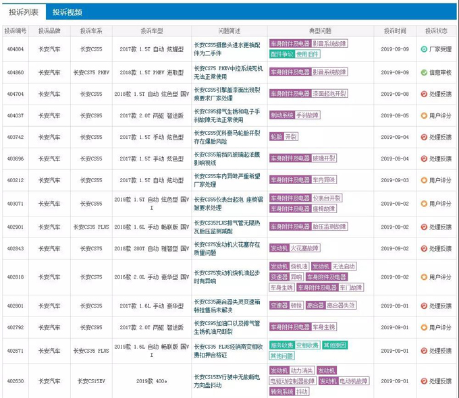The width and height of the screenshot is (459, 398).
Task: Click complaint number 402630
Action: pyautogui.click(x=16, y=381)
